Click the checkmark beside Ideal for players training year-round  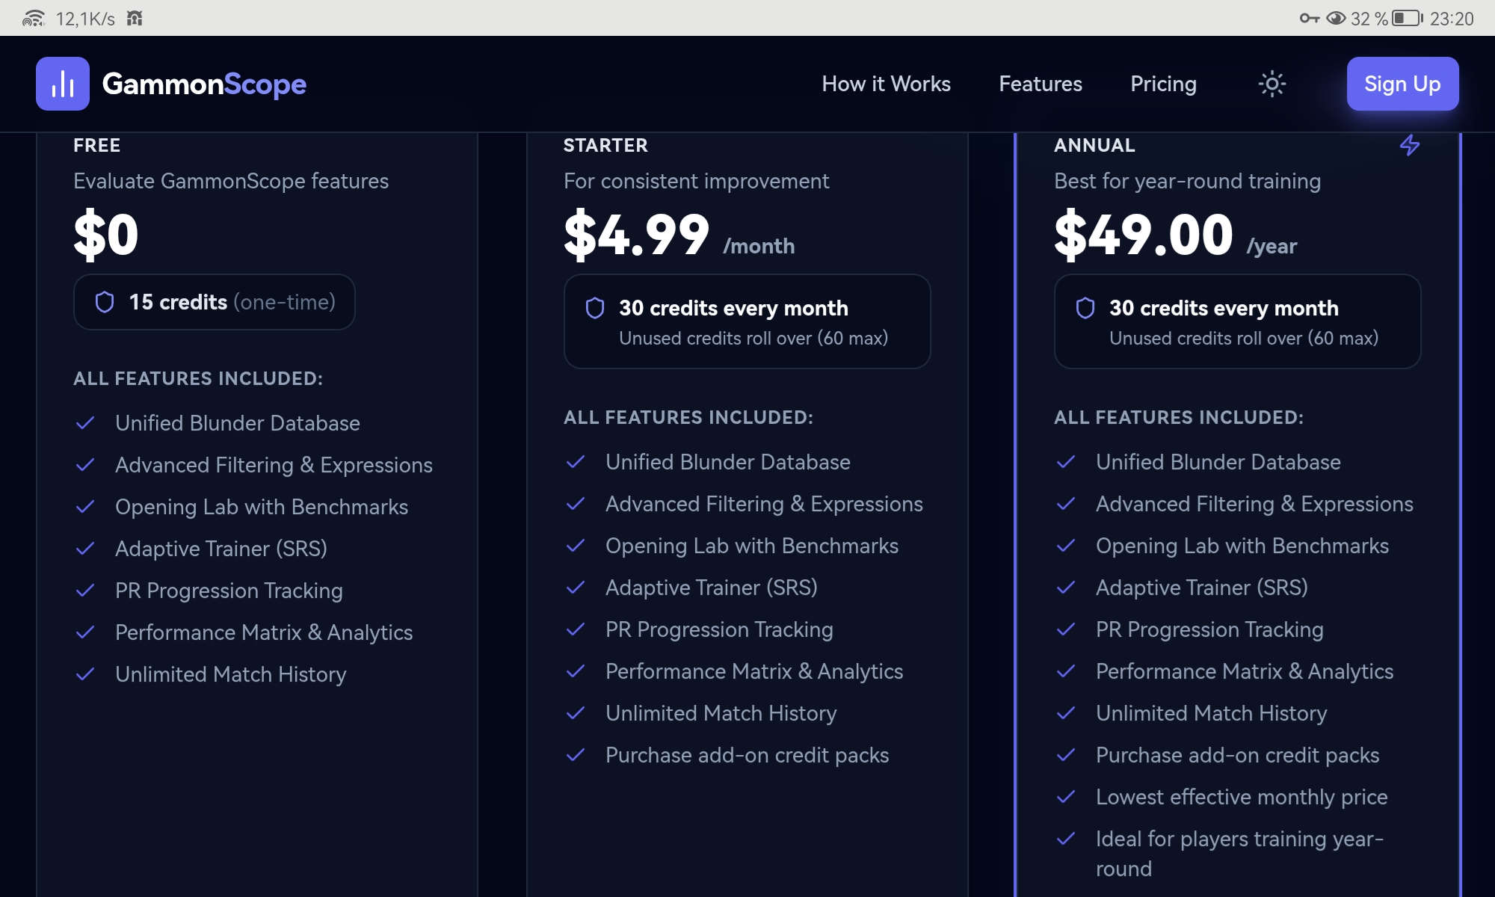(1066, 839)
